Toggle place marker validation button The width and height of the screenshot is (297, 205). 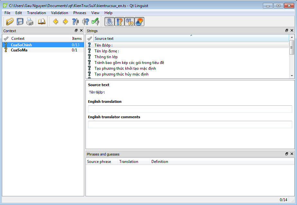pyautogui.click(x=139, y=22)
